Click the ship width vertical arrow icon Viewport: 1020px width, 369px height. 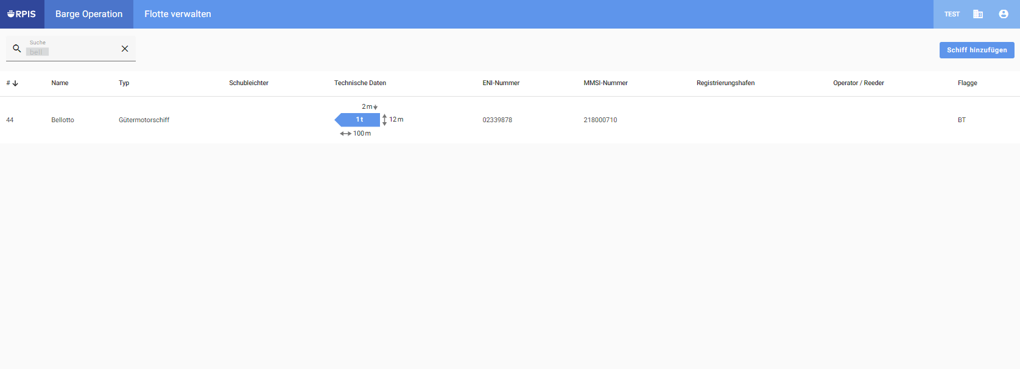click(384, 120)
